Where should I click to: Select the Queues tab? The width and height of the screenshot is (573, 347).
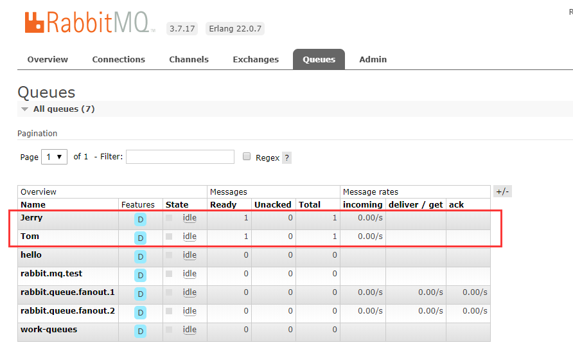[319, 59]
